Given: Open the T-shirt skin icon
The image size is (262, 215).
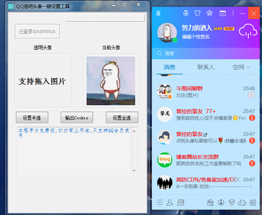Looking at the screenshot, I should point(197,13).
